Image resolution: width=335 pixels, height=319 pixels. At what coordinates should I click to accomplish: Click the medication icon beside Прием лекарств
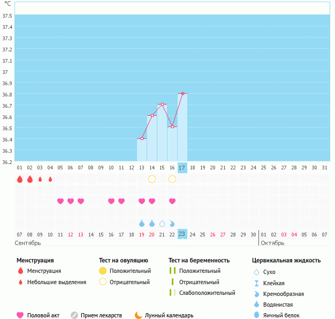click(74, 315)
